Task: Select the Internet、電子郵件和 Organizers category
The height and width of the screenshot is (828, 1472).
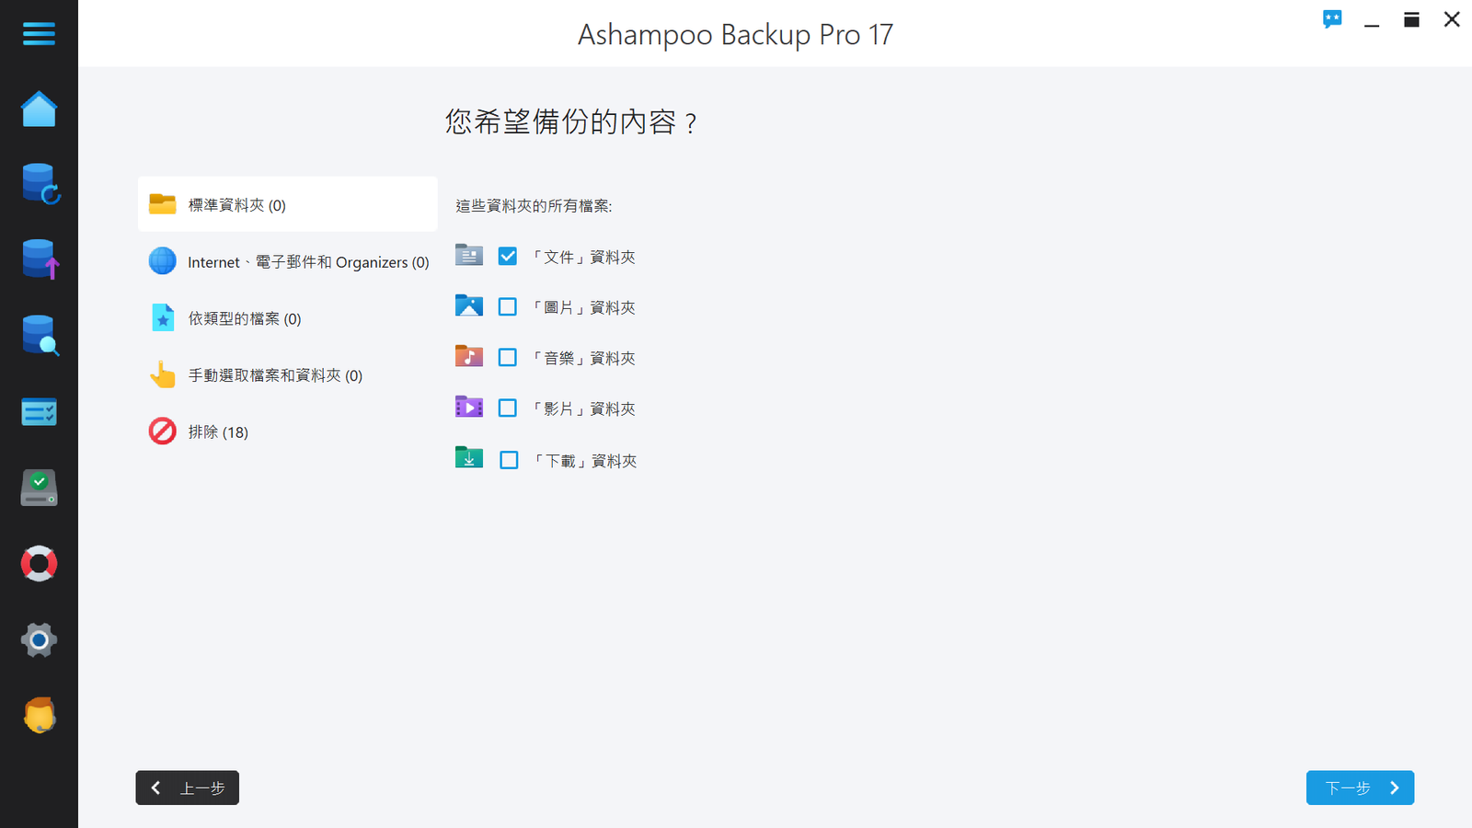Action: click(288, 261)
